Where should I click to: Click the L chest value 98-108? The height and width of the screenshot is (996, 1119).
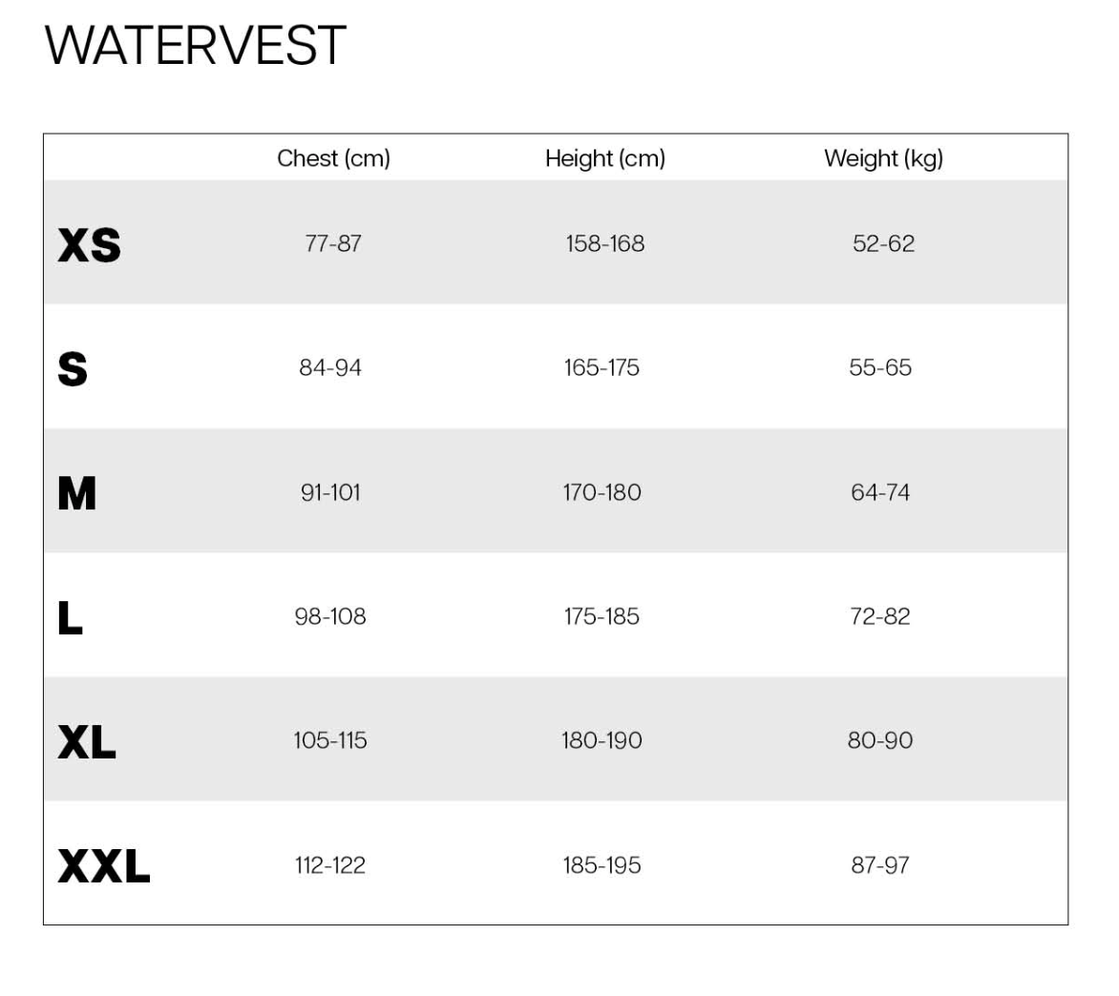coord(330,616)
